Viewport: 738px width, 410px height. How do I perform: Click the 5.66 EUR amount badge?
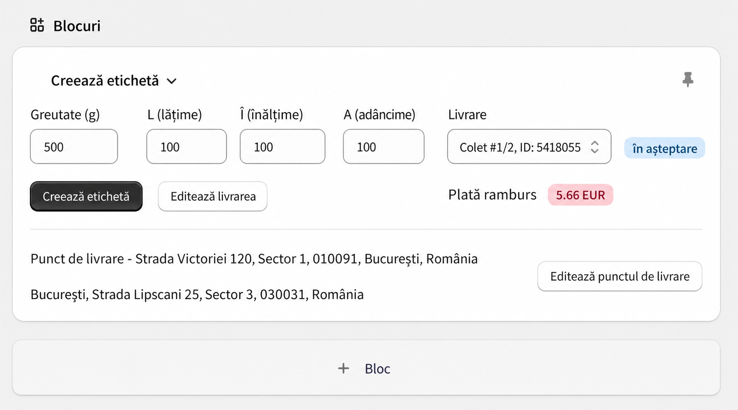(580, 195)
